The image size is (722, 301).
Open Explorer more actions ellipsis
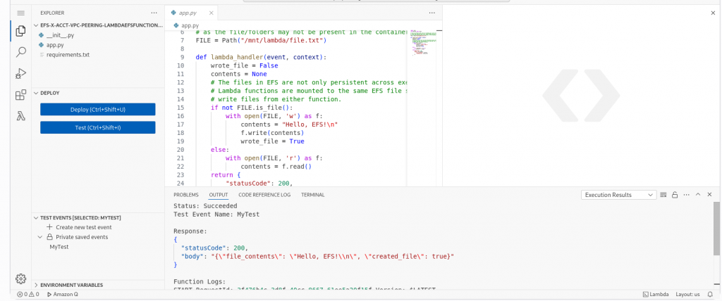click(154, 13)
